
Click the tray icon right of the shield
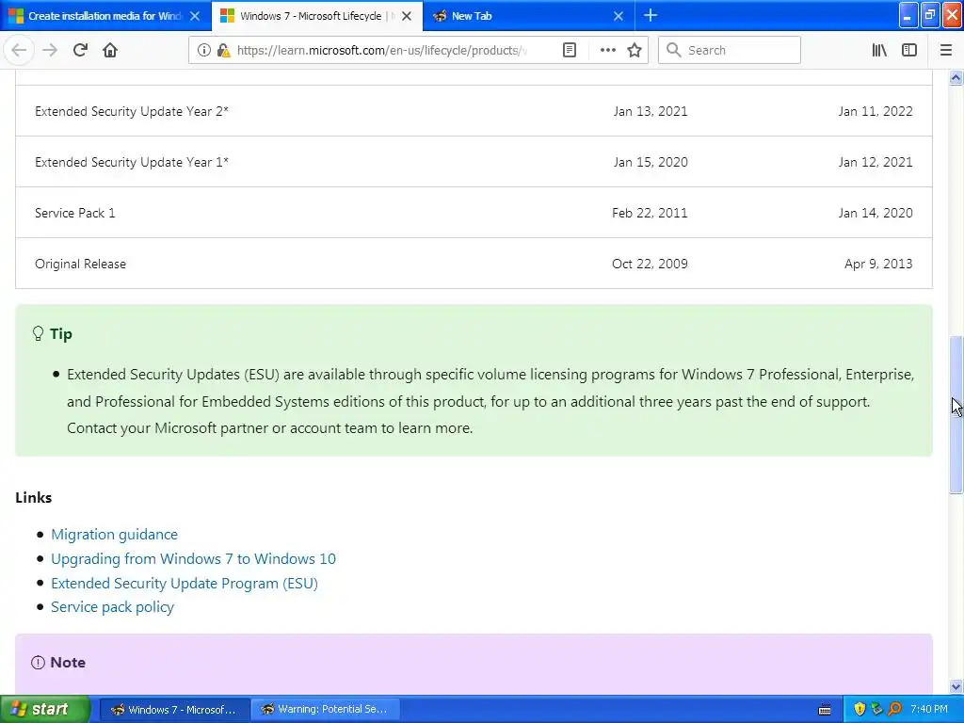[x=876, y=710]
